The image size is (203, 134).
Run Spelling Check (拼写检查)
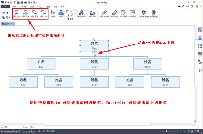tap(154, 14)
